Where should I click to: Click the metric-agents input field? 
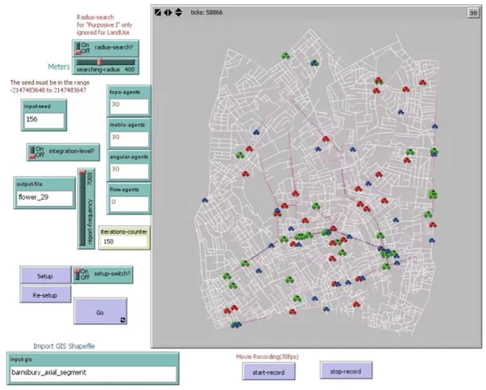pos(129,139)
